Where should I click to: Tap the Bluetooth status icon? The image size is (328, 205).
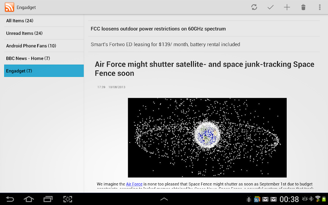click(x=311, y=199)
